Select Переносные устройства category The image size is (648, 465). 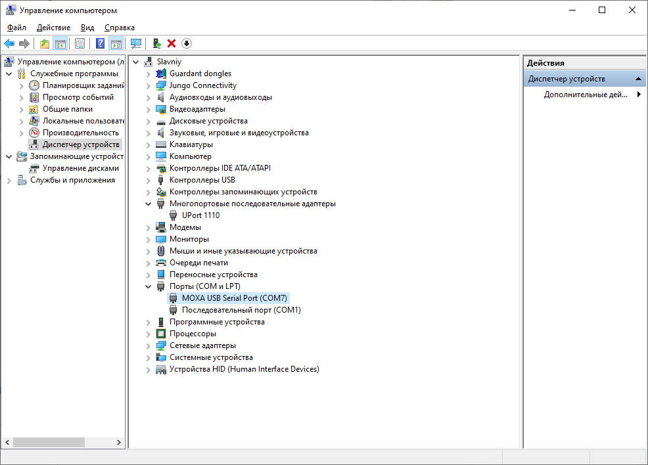coord(213,275)
